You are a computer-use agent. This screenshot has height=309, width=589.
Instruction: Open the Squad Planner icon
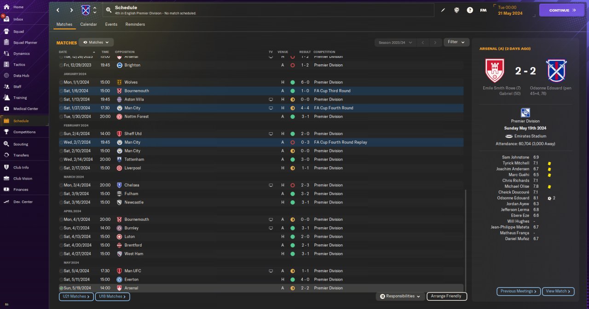[6, 43]
